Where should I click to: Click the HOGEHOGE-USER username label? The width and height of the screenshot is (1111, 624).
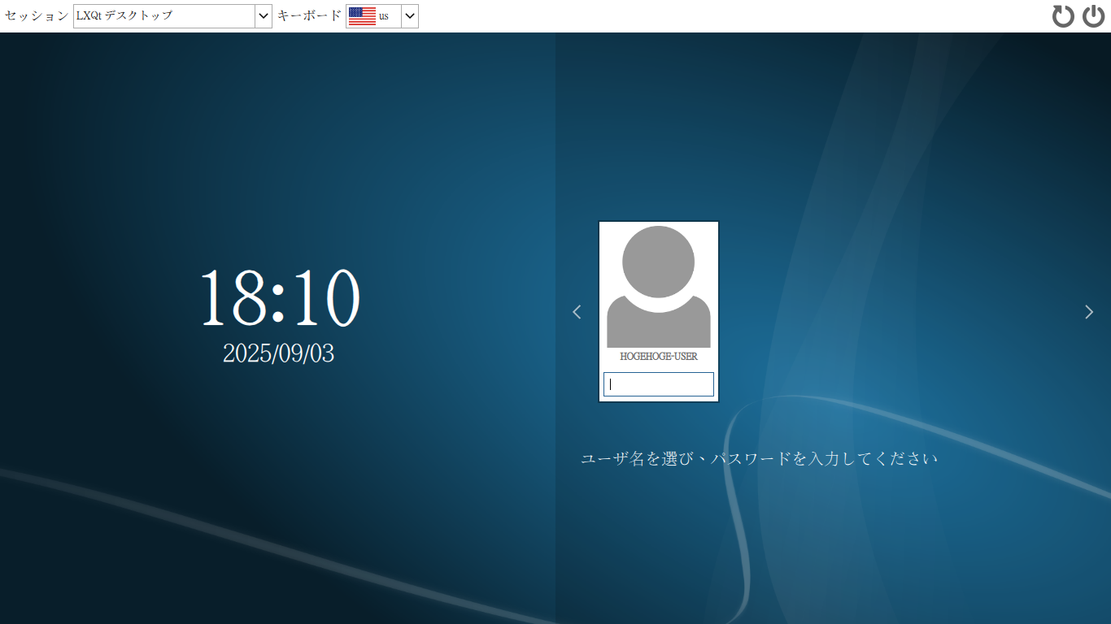pyautogui.click(x=659, y=357)
